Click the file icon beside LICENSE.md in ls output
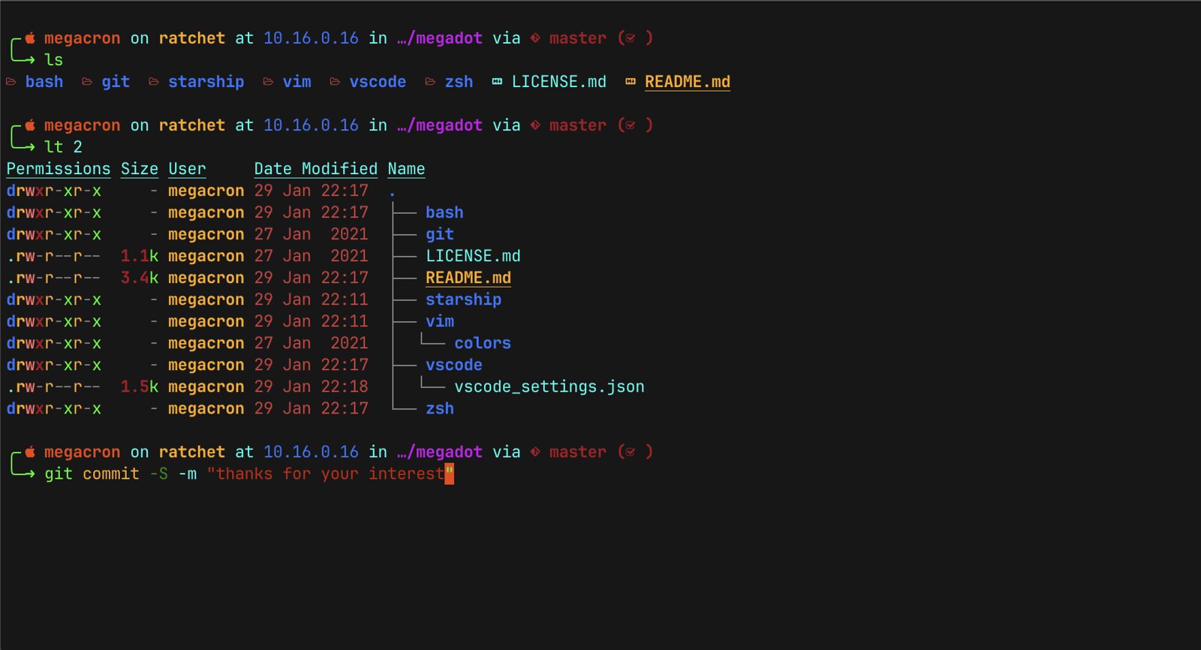 point(497,82)
